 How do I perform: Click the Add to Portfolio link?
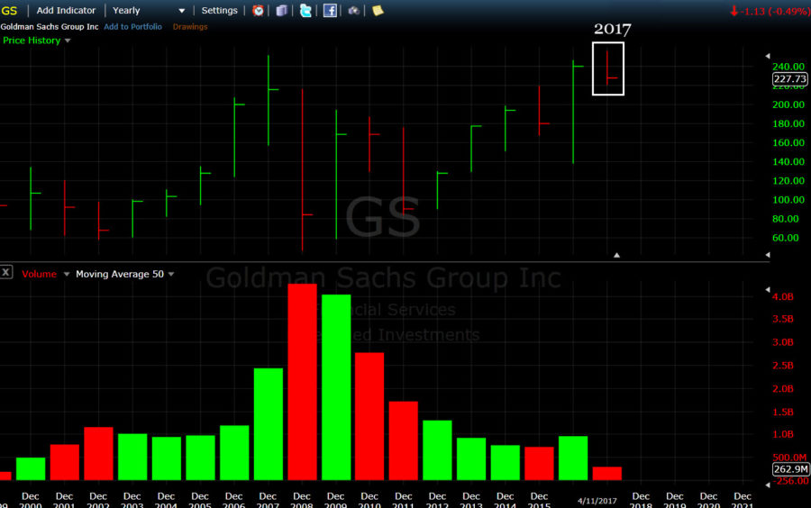pyautogui.click(x=133, y=26)
